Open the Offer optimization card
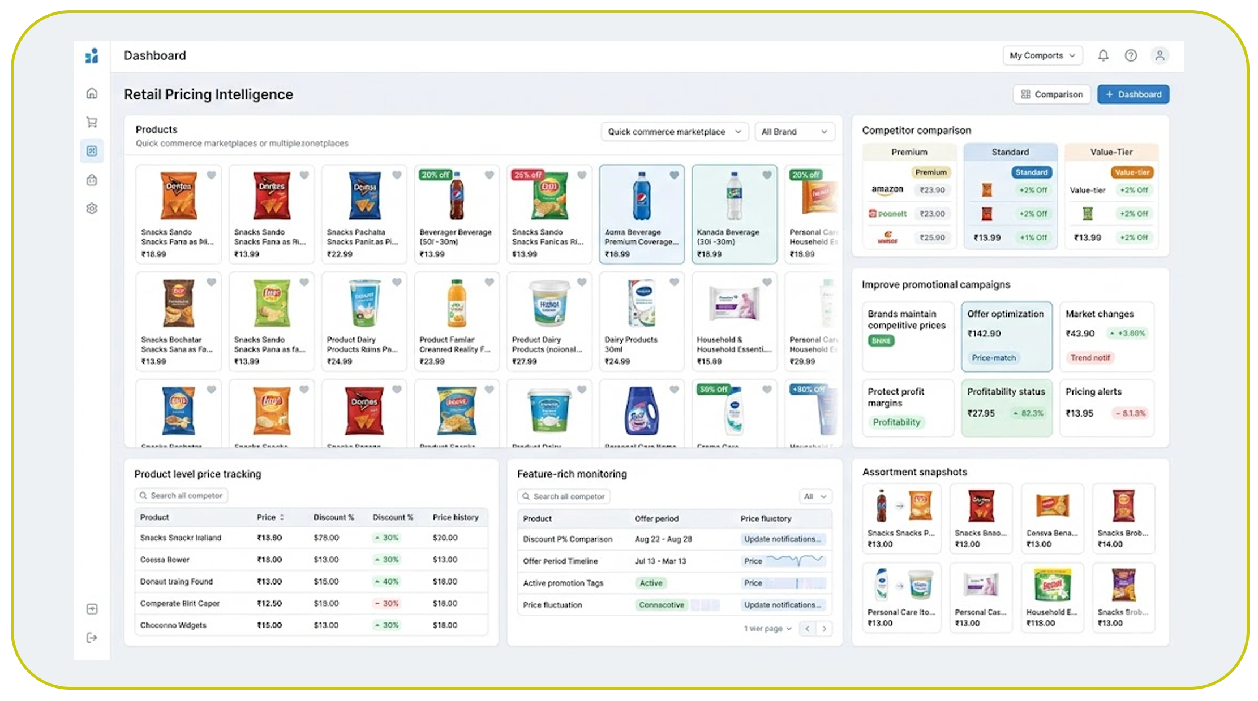1258x701 pixels. click(x=1007, y=336)
